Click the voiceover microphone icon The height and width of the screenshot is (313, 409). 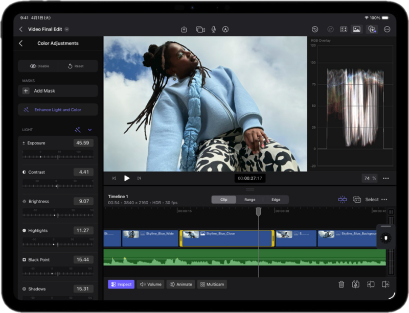coord(214,30)
